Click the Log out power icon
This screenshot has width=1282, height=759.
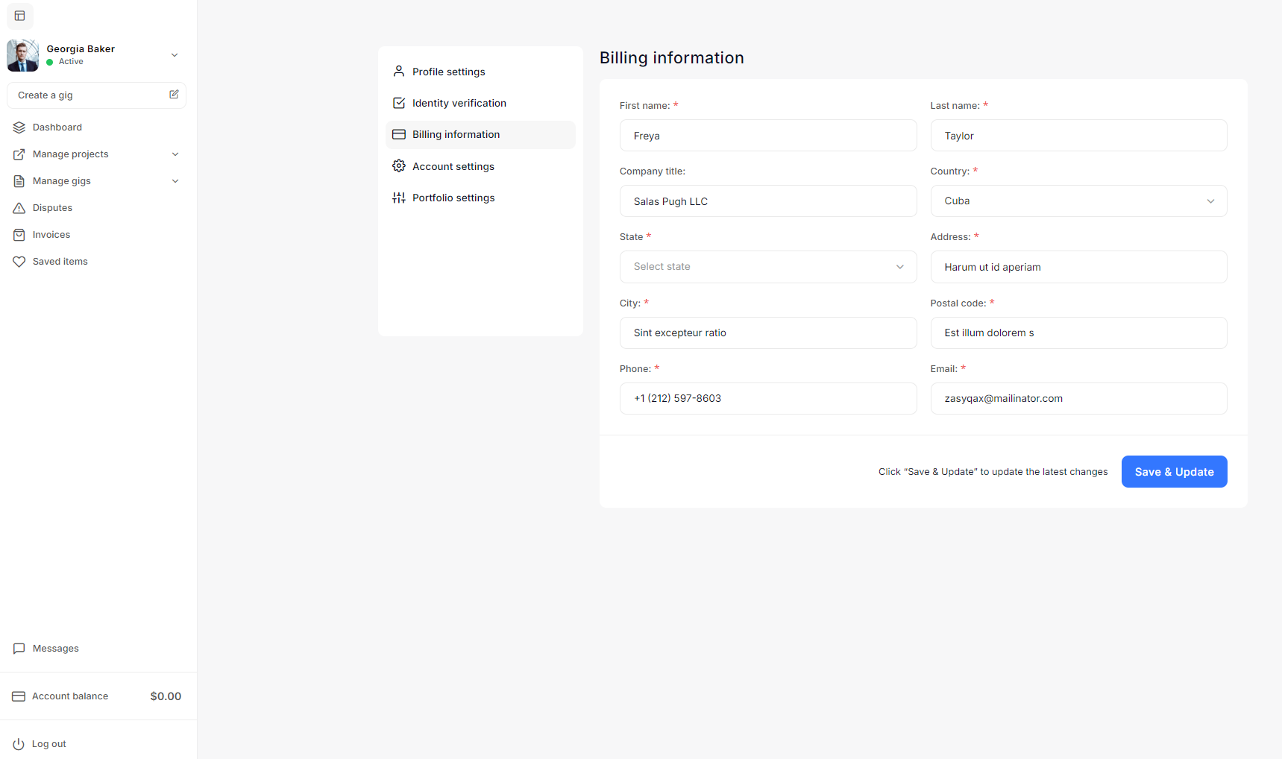click(19, 744)
